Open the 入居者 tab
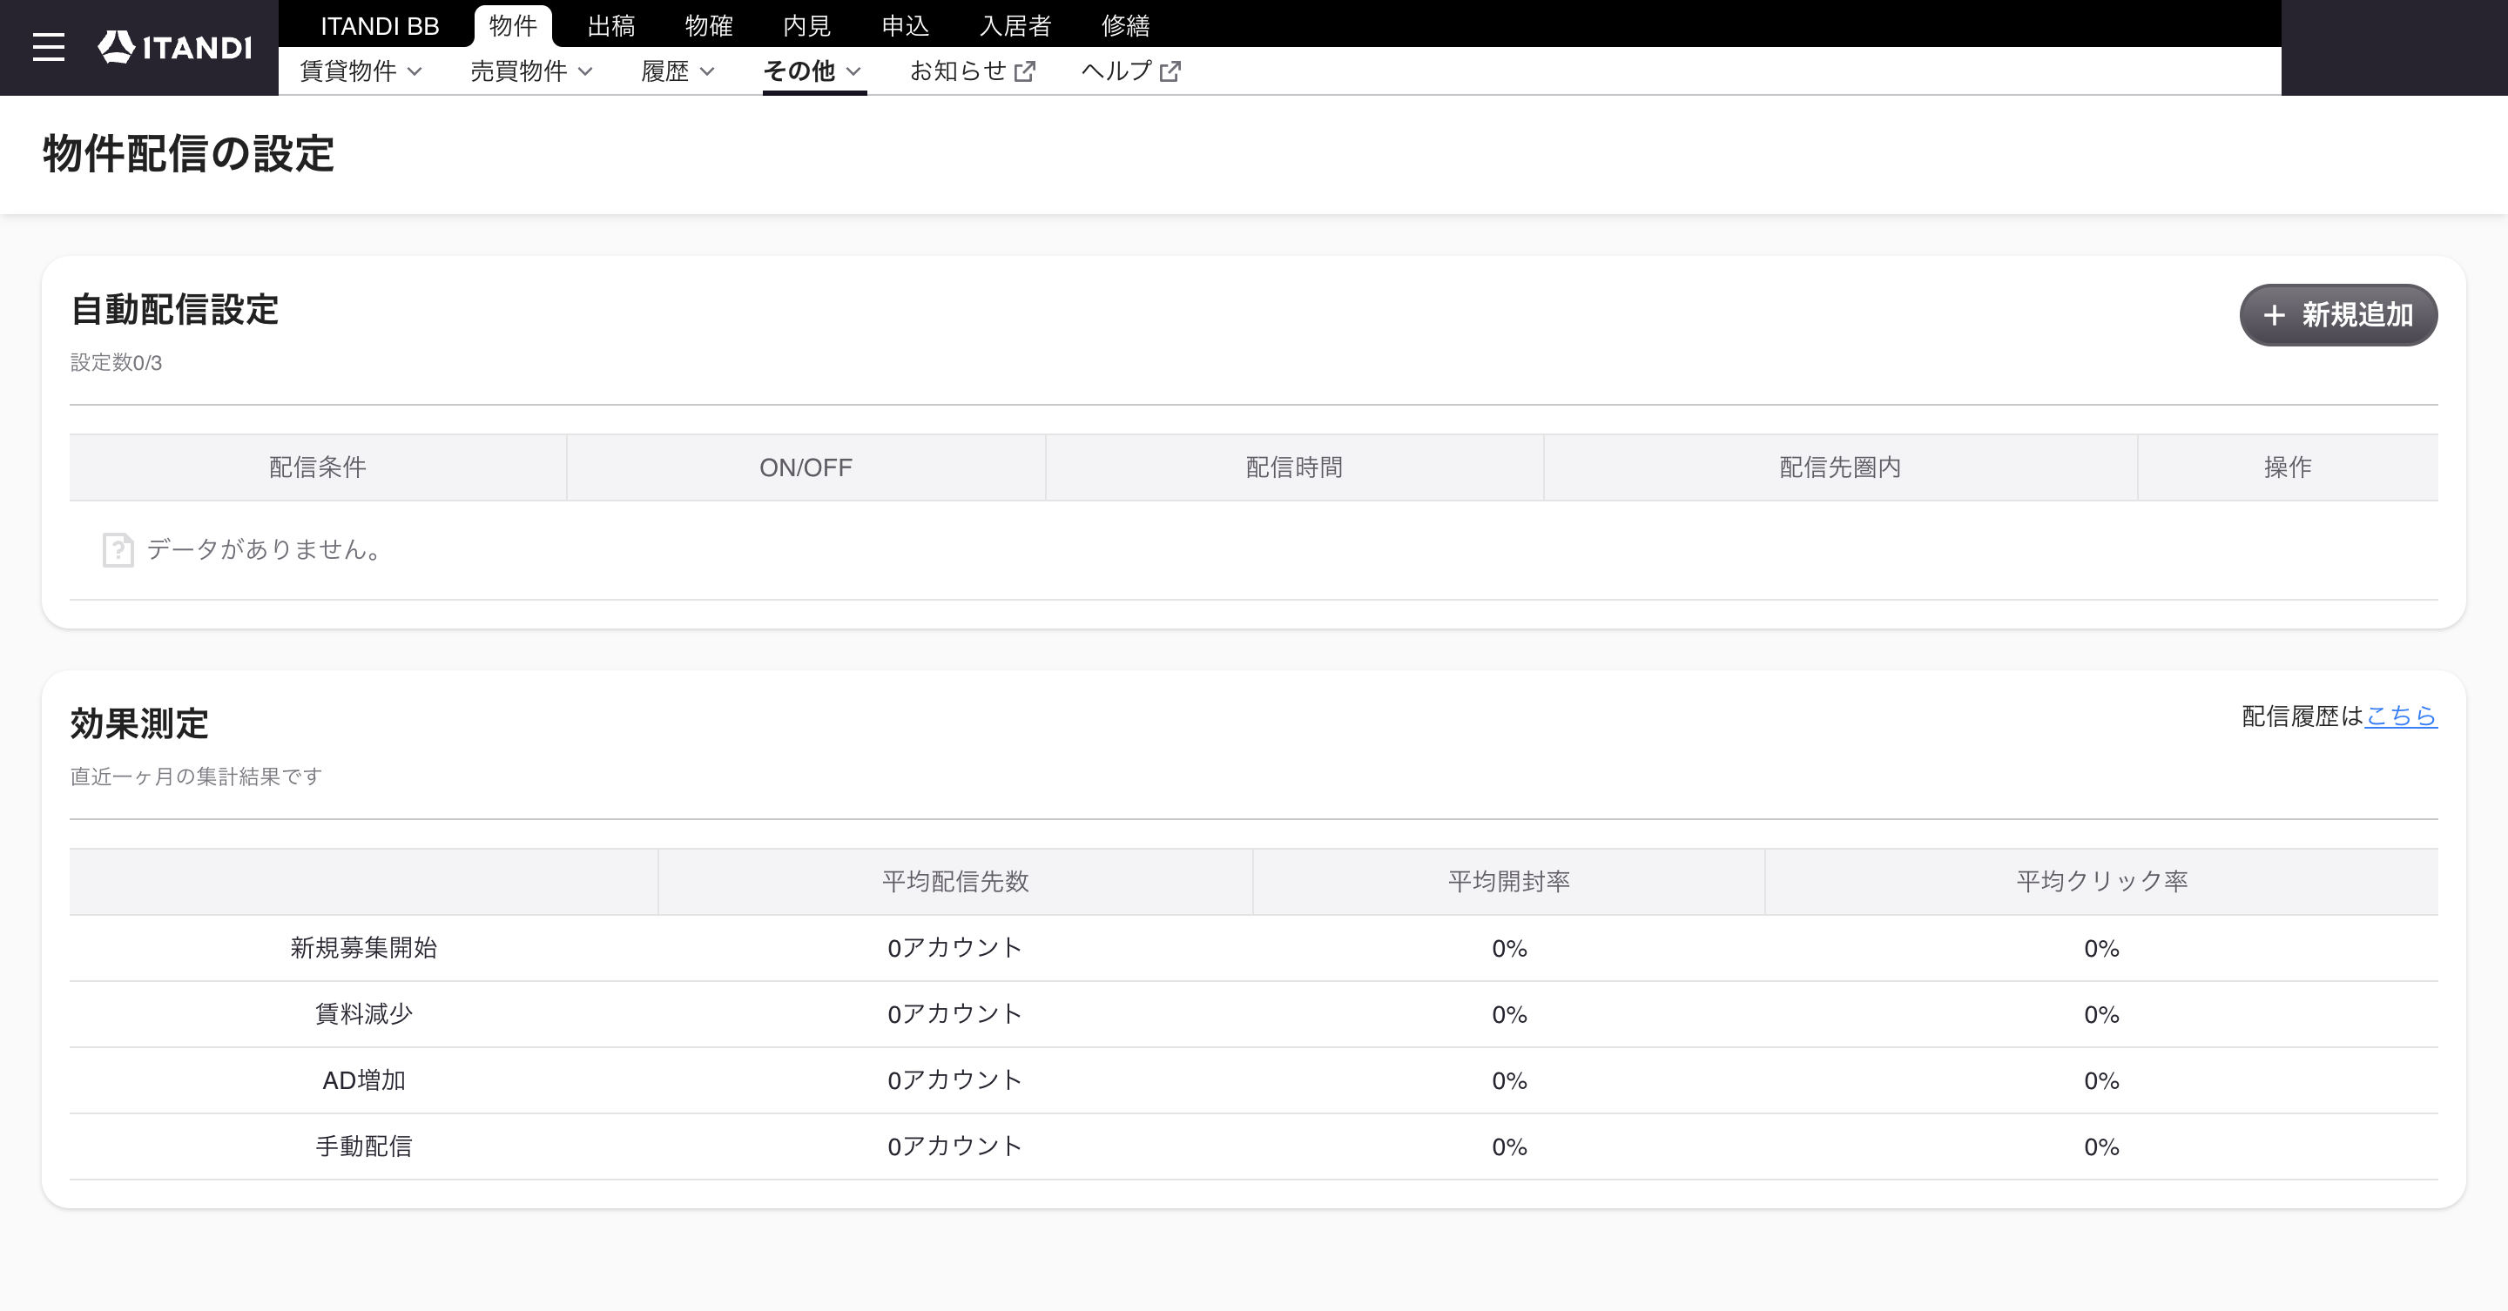The width and height of the screenshot is (2508, 1311). point(1015,25)
